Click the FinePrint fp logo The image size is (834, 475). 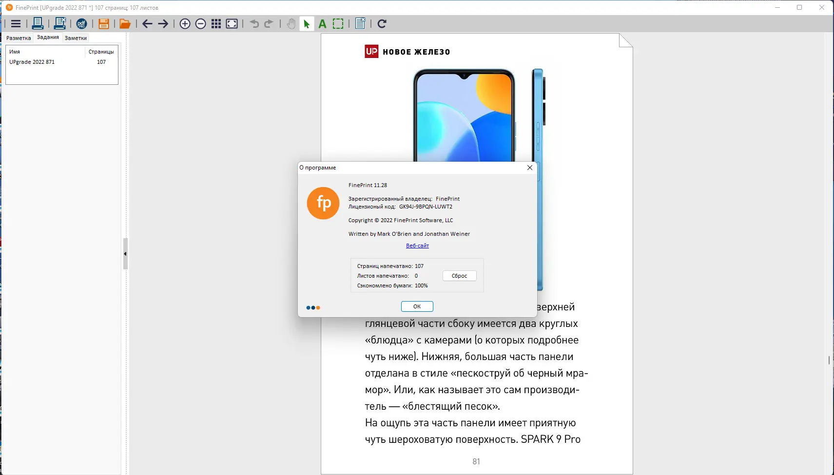[x=323, y=203]
